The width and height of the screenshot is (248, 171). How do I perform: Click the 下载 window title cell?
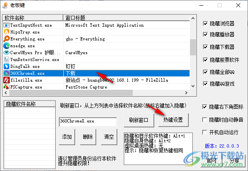[71, 73]
